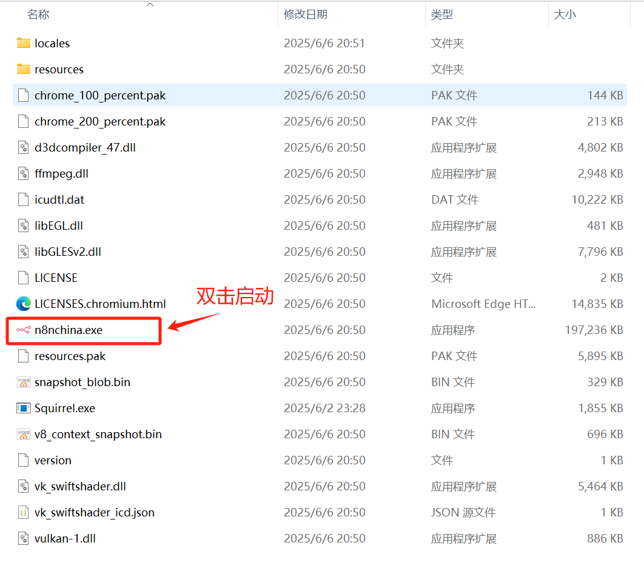Select the file name Squirrel.exe

click(65, 408)
